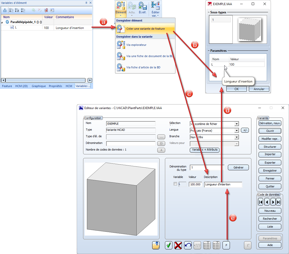
Task: Go to first data record
Action: (x=261, y=202)
